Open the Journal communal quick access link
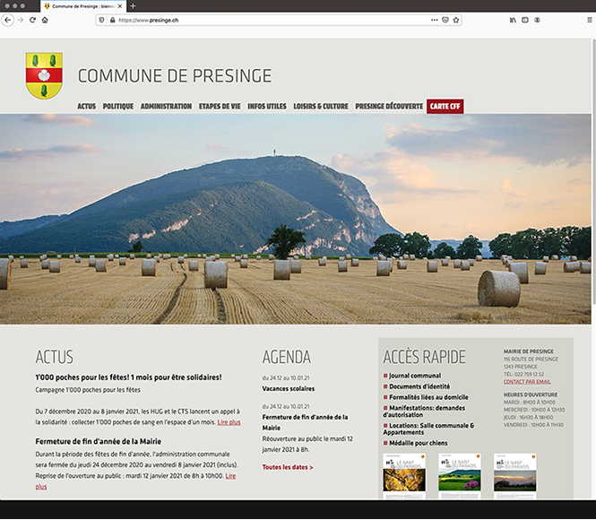Image resolution: width=596 pixels, height=520 pixels. click(414, 375)
